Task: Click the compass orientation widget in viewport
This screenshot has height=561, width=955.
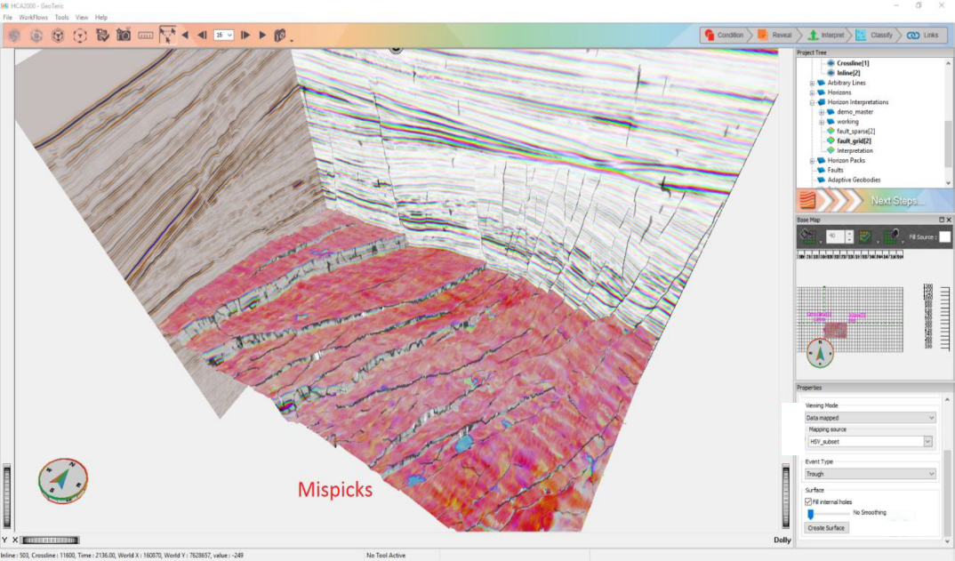Action: coord(60,480)
